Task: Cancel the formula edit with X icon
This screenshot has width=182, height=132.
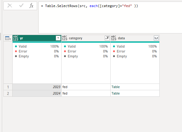Action: [x=10, y=6]
